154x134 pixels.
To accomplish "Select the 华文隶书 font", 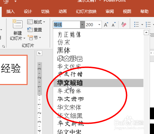I will 98,99.
